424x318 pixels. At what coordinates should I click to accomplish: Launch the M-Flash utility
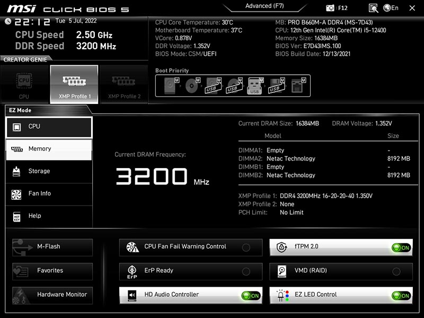(x=52, y=247)
